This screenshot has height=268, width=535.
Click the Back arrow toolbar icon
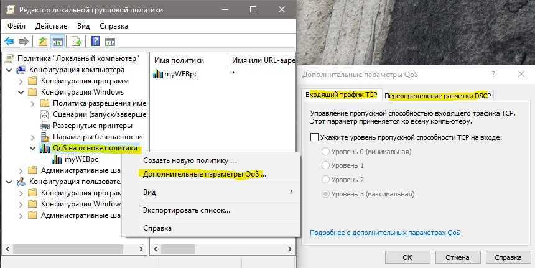click(9, 42)
